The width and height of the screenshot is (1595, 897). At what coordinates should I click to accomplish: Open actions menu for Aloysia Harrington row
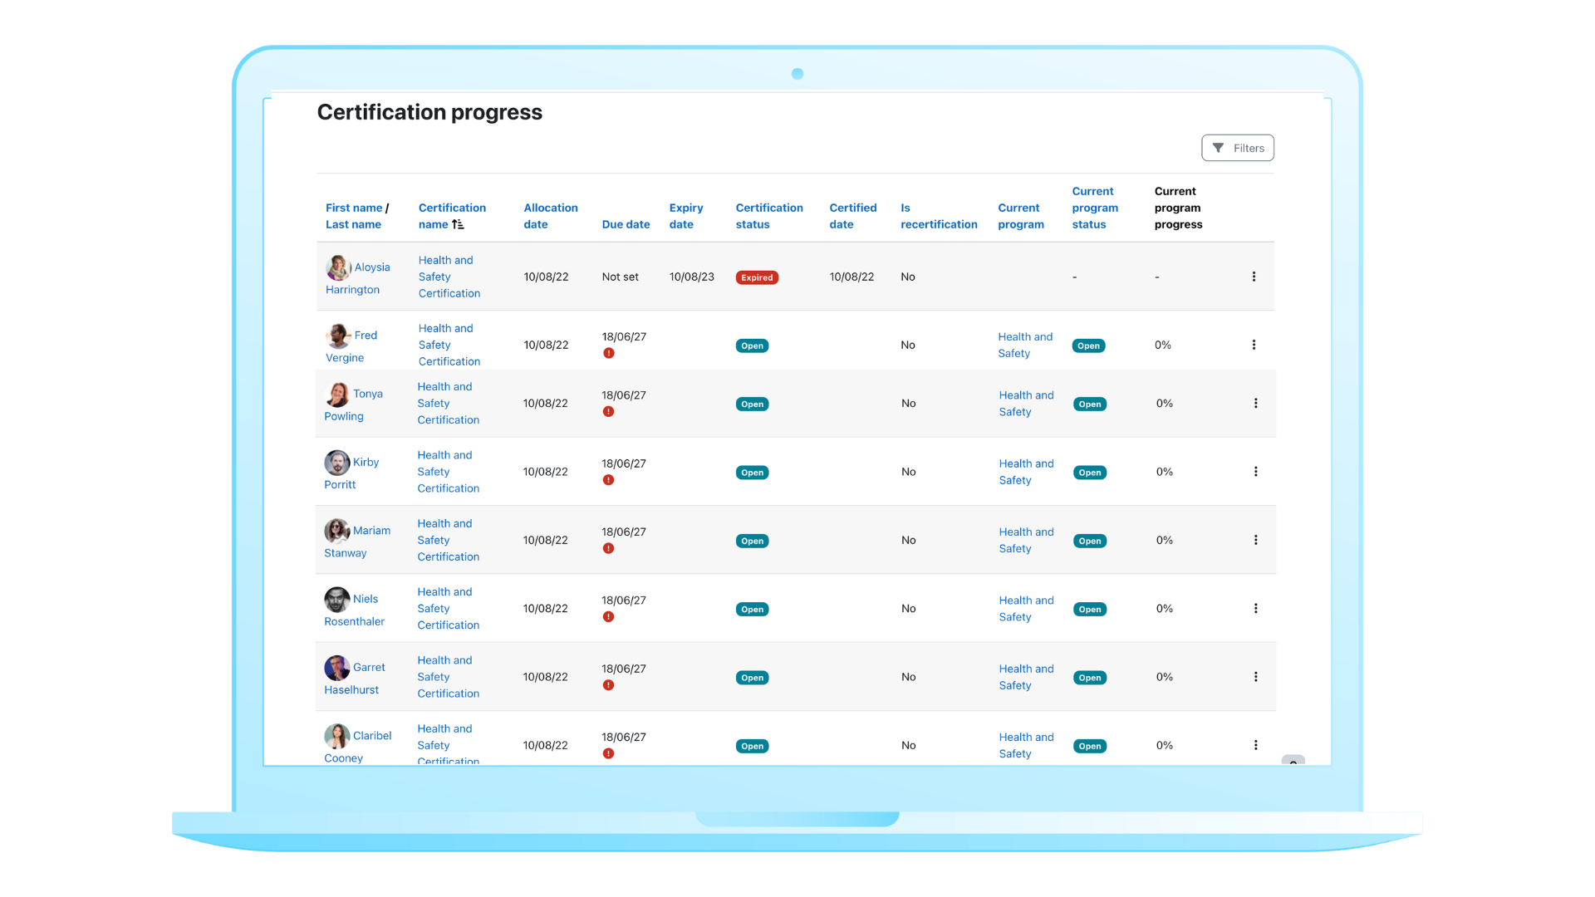1254,277
